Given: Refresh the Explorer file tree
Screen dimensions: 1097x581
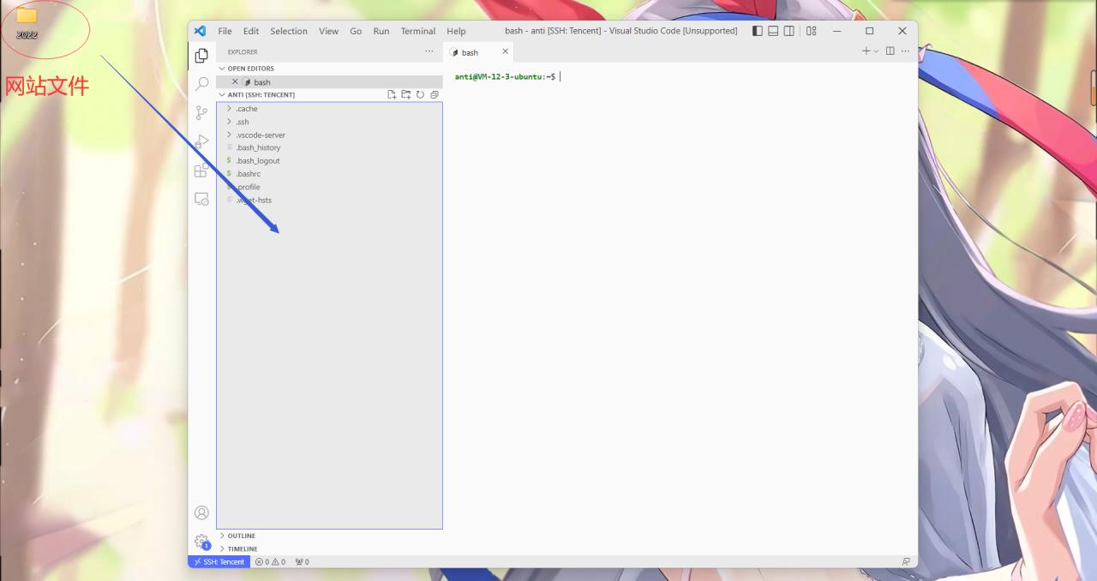Looking at the screenshot, I should tap(420, 95).
